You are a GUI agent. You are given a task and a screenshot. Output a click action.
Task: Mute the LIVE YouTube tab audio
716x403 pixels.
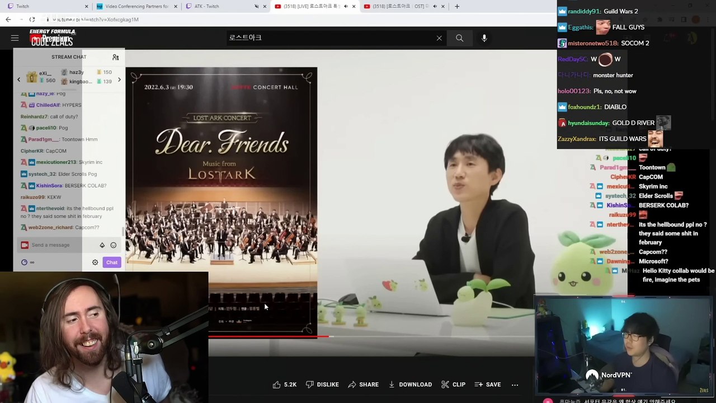pos(346,6)
